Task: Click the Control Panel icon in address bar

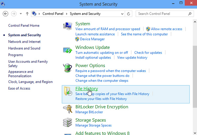Action: click(34, 13)
